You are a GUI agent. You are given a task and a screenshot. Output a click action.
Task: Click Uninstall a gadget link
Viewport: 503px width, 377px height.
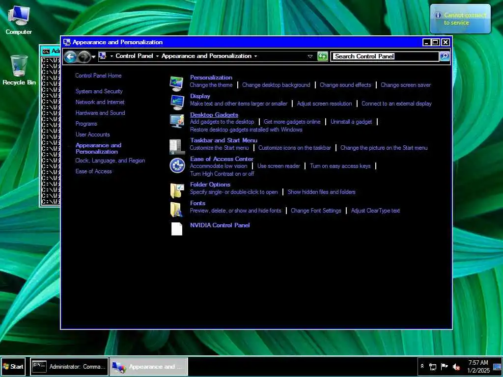[x=351, y=122]
